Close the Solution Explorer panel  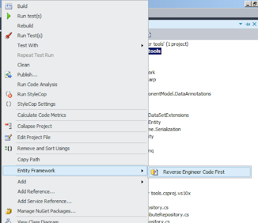click(x=254, y=24)
